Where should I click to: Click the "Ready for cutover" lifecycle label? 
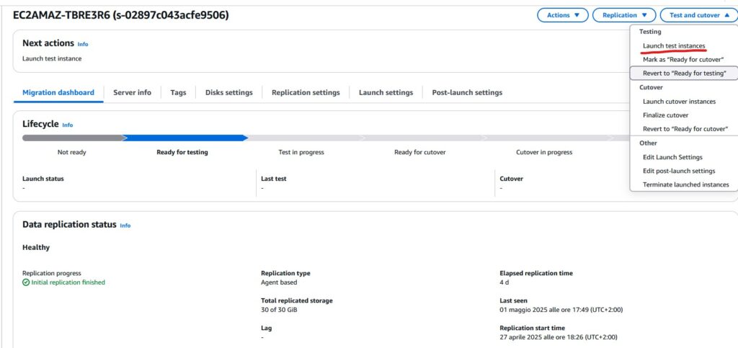(x=420, y=152)
